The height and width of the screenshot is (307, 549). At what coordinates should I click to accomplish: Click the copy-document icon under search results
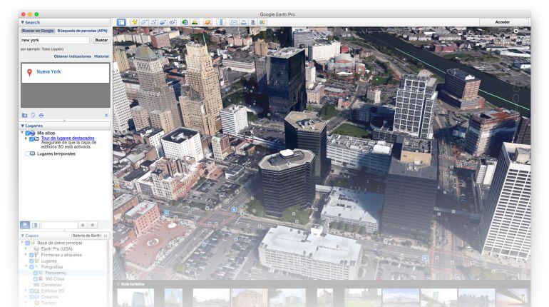pos(33,115)
